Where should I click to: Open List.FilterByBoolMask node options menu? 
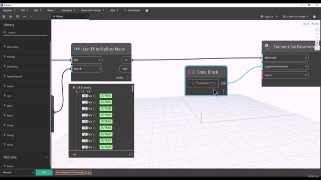click(128, 78)
